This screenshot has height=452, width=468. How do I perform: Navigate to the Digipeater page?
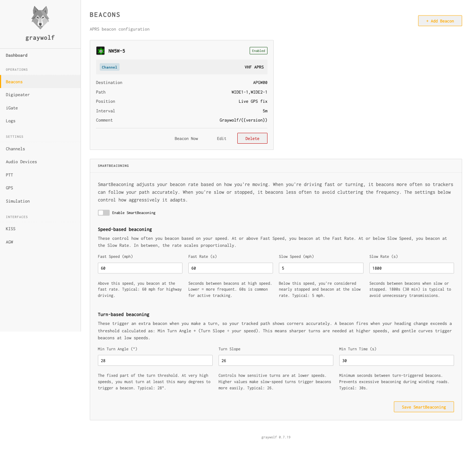17,95
